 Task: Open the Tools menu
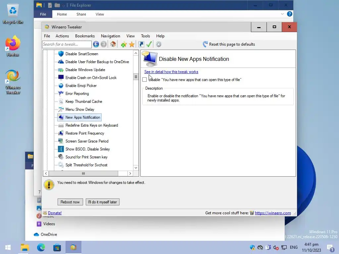coord(145,36)
